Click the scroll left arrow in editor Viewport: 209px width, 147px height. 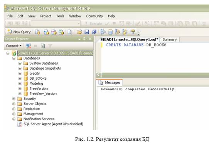tap(98, 75)
